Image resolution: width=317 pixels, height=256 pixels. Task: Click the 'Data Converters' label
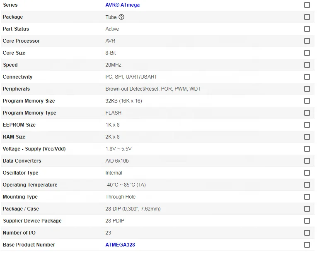[x=22, y=161]
